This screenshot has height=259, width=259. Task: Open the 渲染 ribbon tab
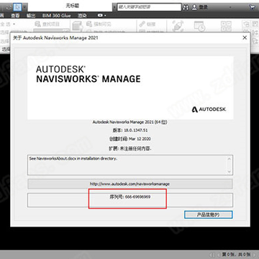pos(82,16)
